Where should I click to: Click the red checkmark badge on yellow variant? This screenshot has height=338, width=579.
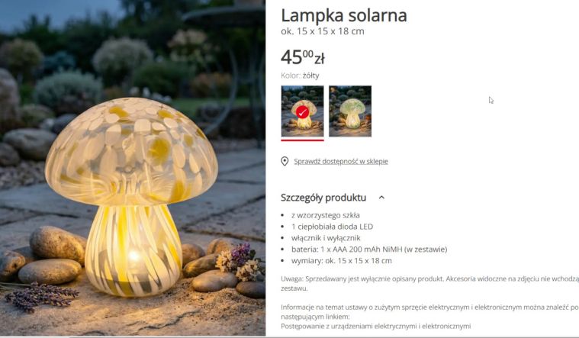coord(302,112)
